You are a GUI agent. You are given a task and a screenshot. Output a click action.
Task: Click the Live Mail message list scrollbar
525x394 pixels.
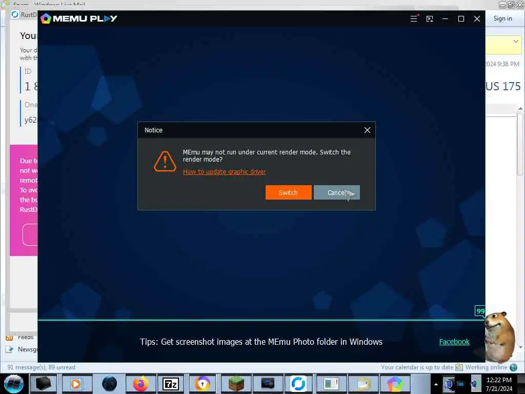(520, 144)
